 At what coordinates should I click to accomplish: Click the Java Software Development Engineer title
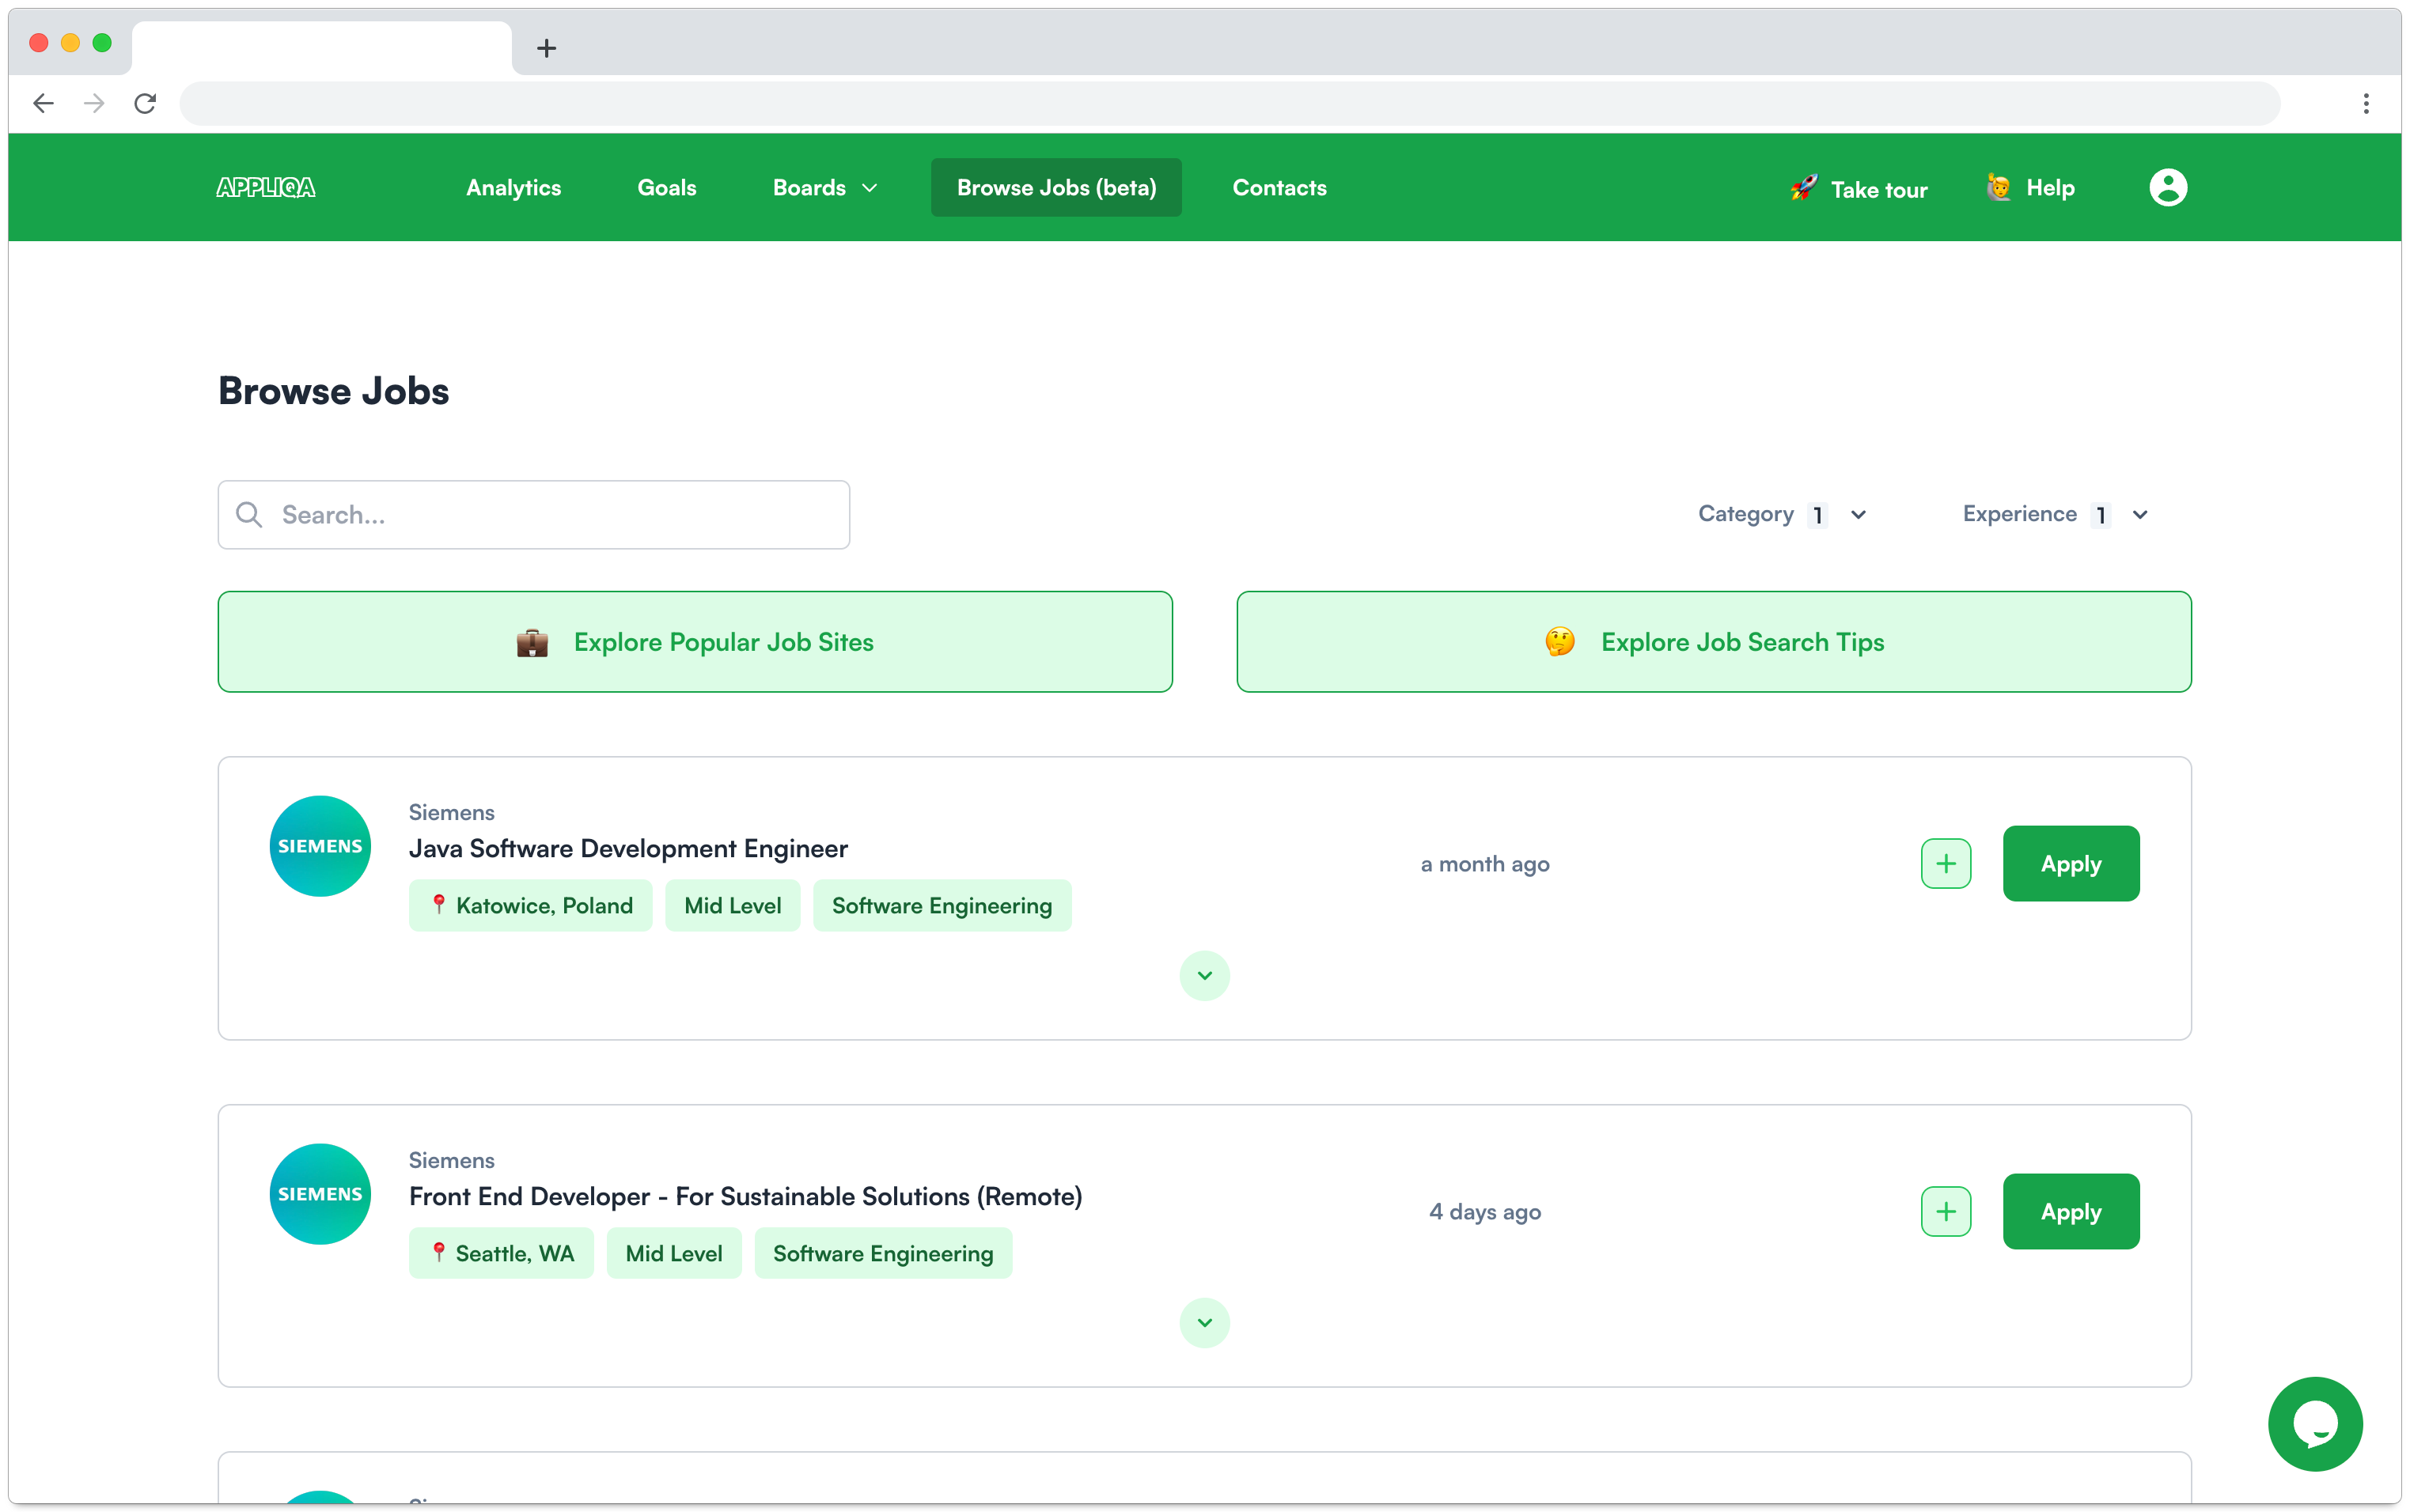[x=628, y=849]
